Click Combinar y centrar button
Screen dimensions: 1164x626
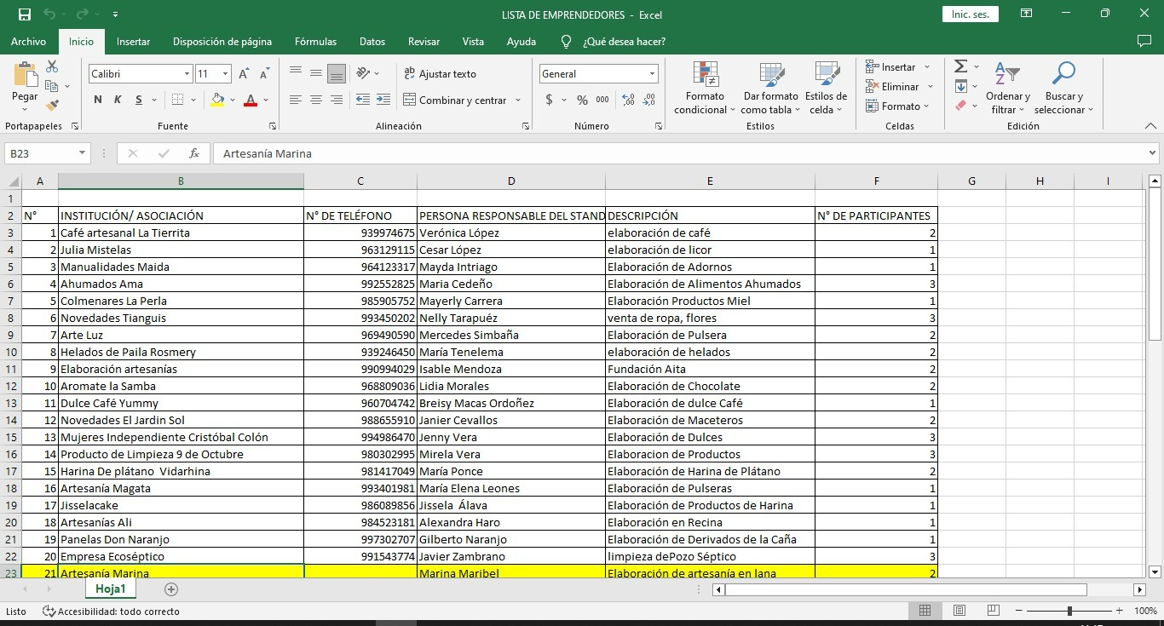[x=454, y=100]
